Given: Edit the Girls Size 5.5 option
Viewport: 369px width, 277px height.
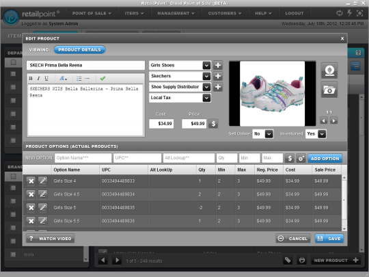Looking at the screenshot, I should [x=42, y=221].
